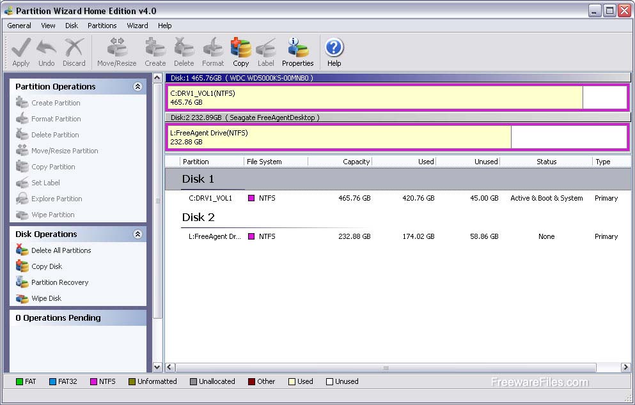Collapse the Disk Operations panel
Screen dimensions: 635x405
[137, 234]
